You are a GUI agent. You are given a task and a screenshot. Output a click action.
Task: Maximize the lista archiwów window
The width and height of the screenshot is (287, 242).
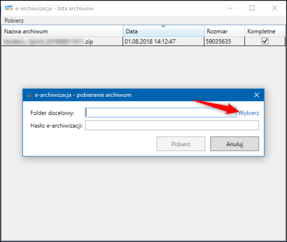252,8
